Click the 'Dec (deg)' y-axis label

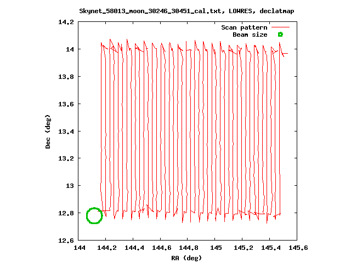[48, 131]
